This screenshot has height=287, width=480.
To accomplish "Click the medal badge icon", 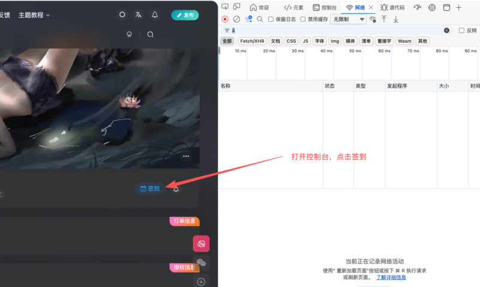I will (x=129, y=34).
